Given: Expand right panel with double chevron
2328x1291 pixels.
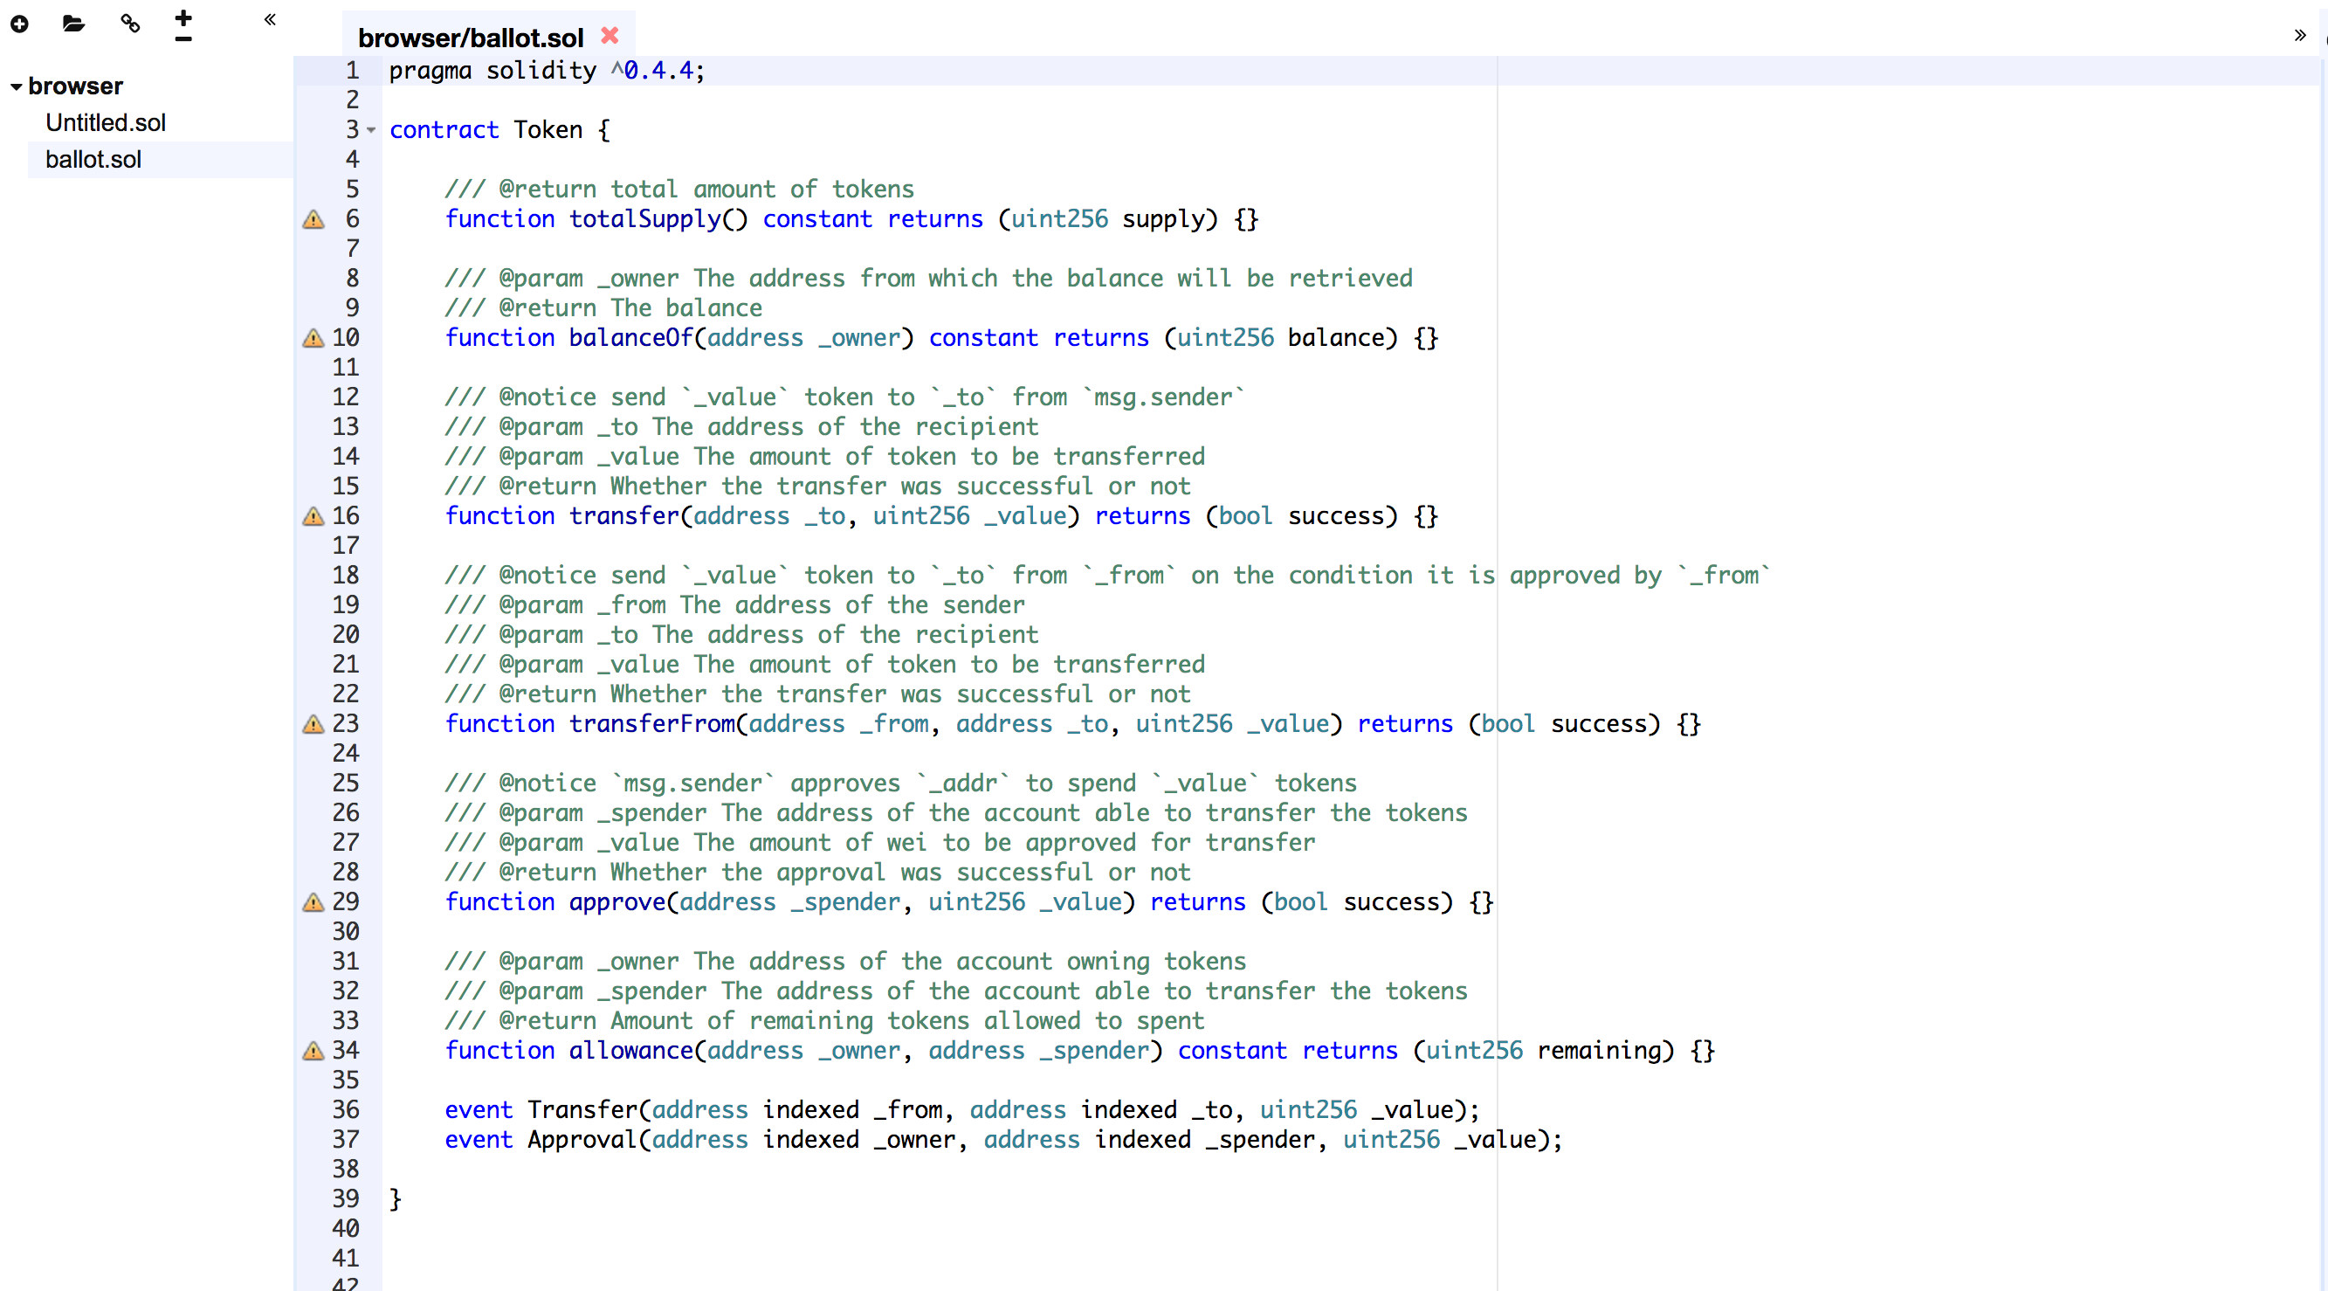Looking at the screenshot, I should click(x=2299, y=35).
